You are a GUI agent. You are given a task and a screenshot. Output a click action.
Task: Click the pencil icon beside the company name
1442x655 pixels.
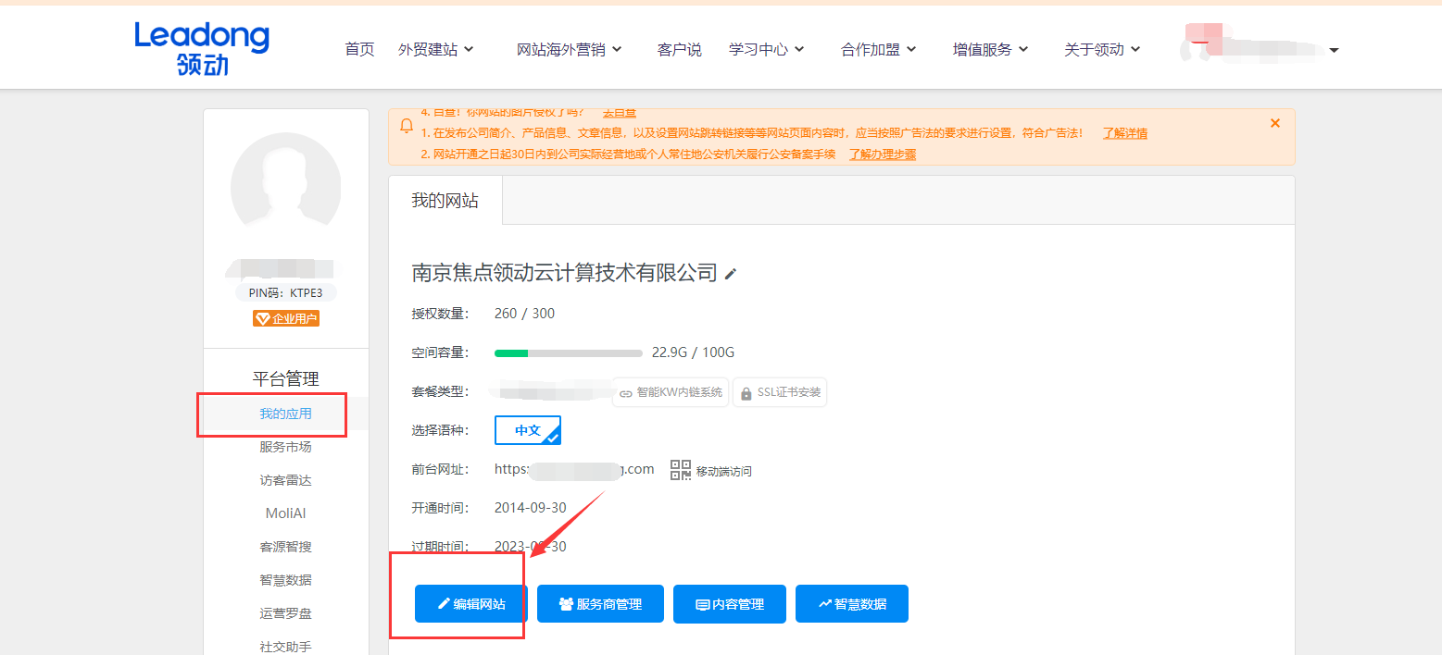731,273
